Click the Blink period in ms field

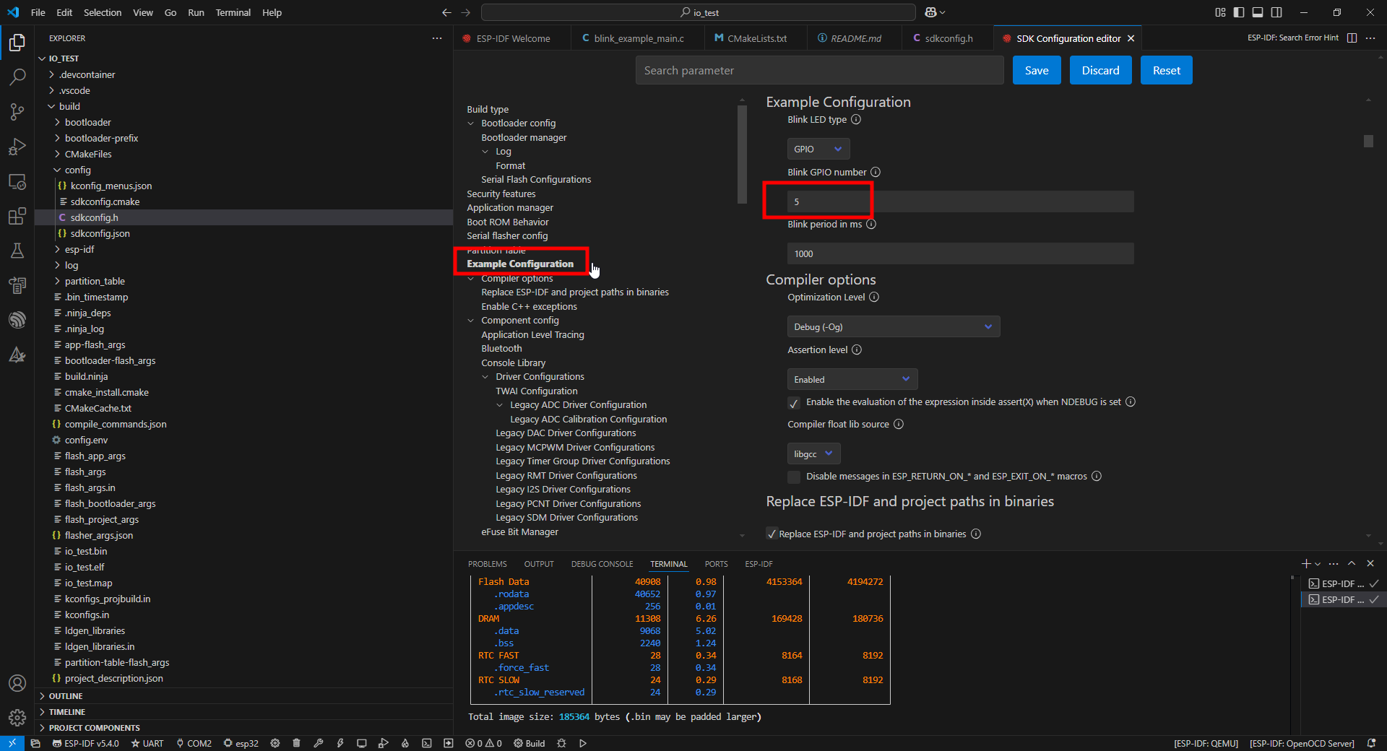[961, 253]
